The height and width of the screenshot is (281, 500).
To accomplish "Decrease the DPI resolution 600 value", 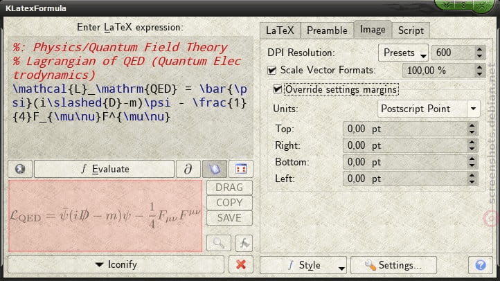I will coord(479,56).
